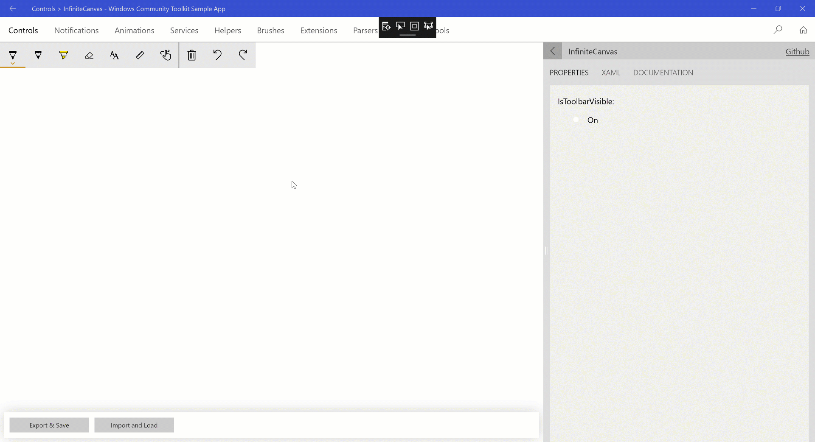
Task: Minimize the Sample App window
Action: (x=754, y=8)
